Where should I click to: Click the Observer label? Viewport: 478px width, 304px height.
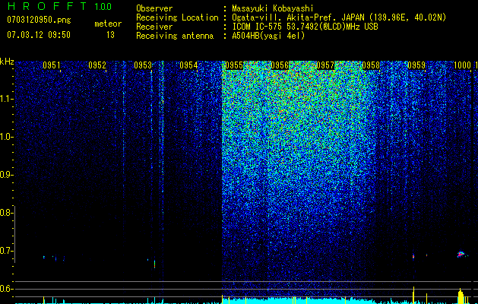[x=154, y=8]
